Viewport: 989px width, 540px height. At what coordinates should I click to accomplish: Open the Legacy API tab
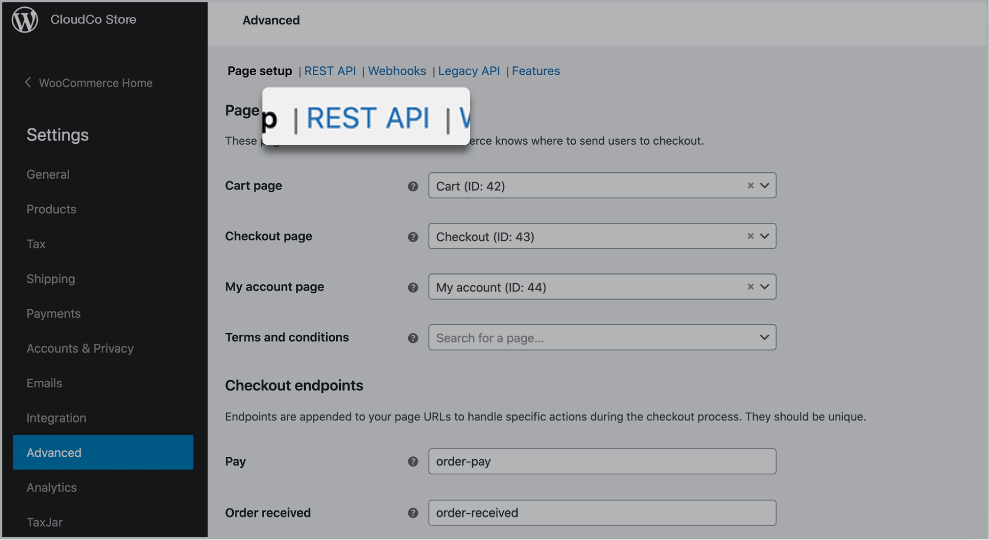click(468, 71)
